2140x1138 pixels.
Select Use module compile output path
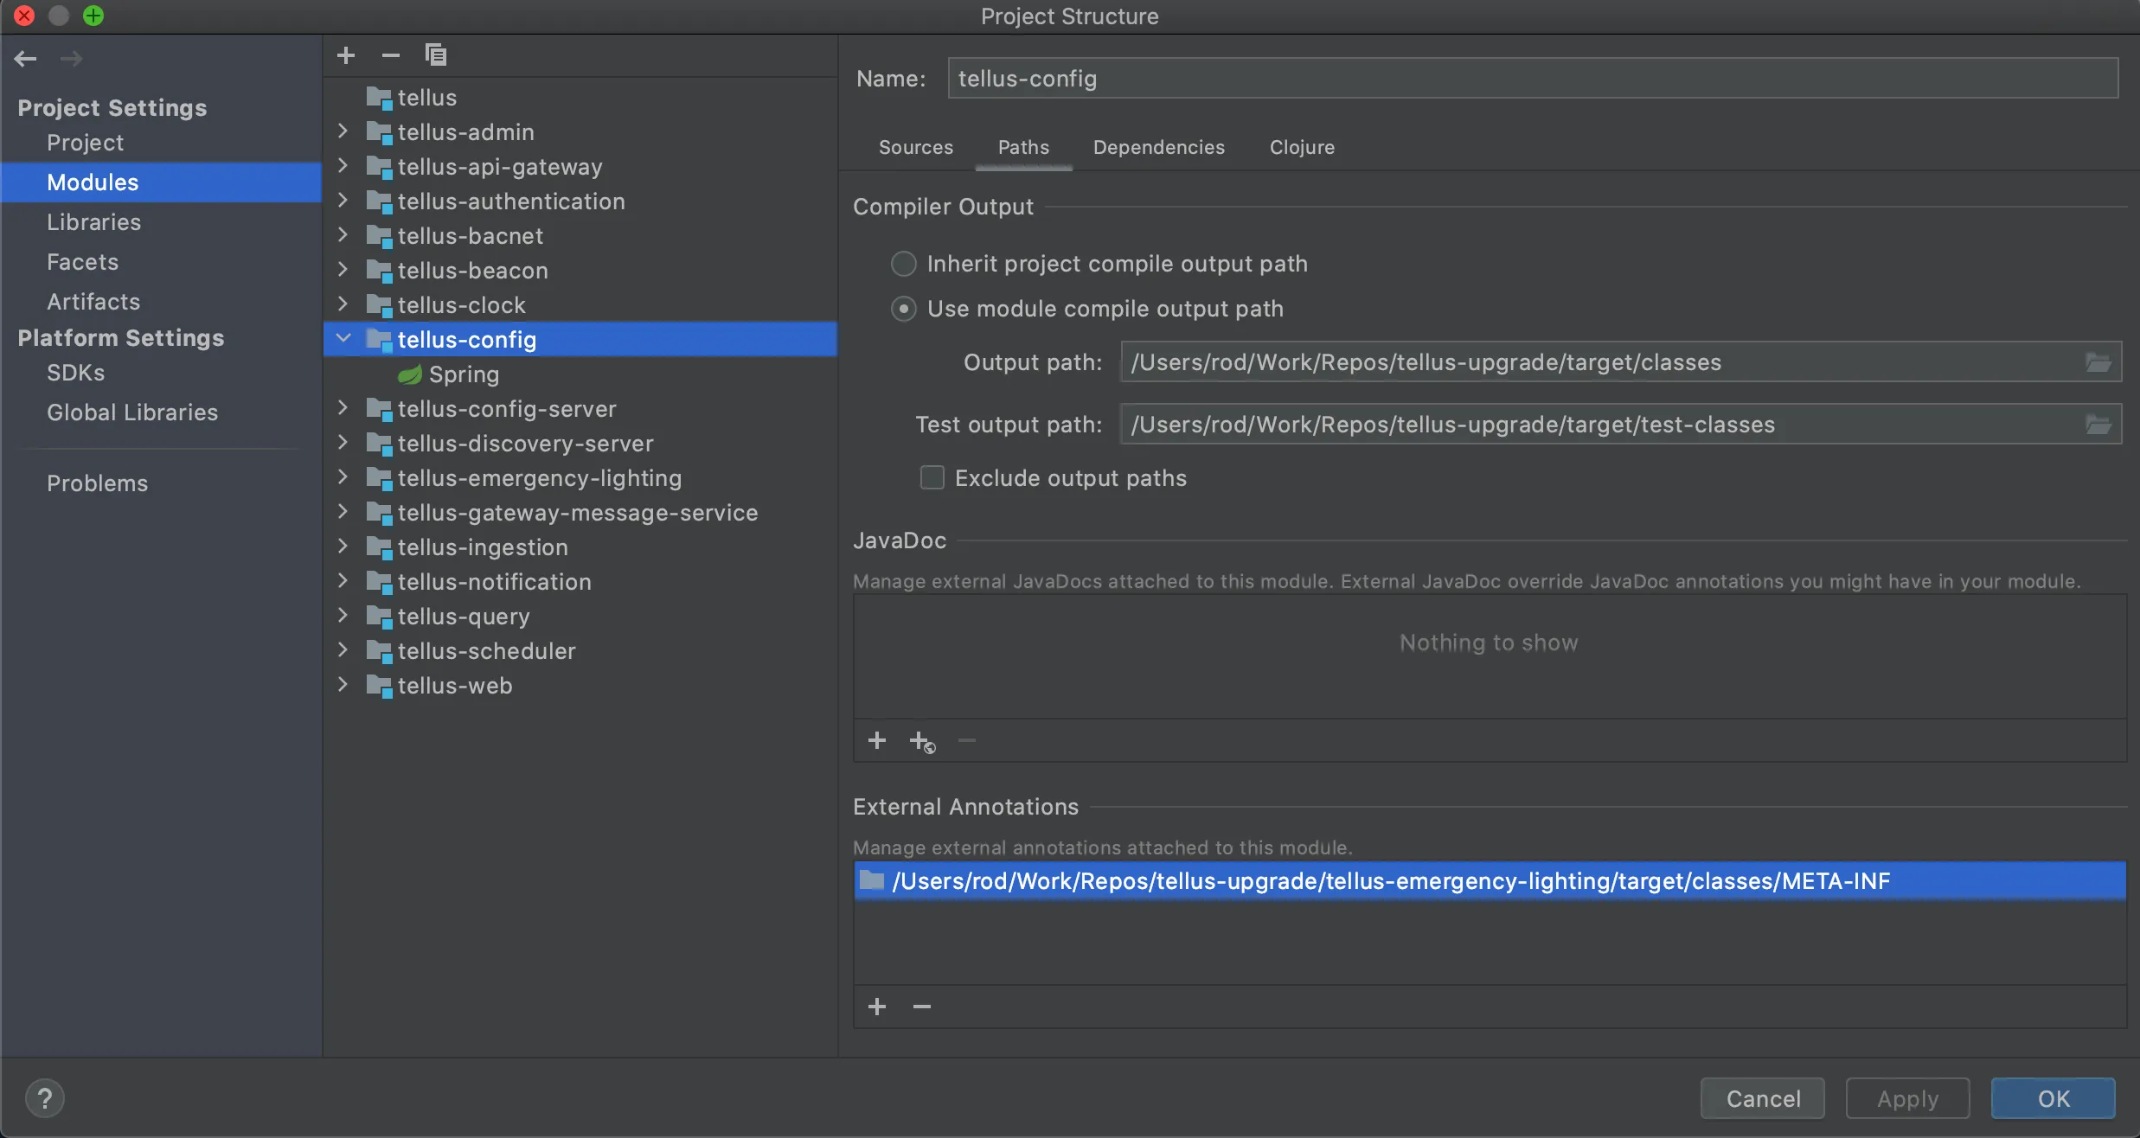click(904, 309)
